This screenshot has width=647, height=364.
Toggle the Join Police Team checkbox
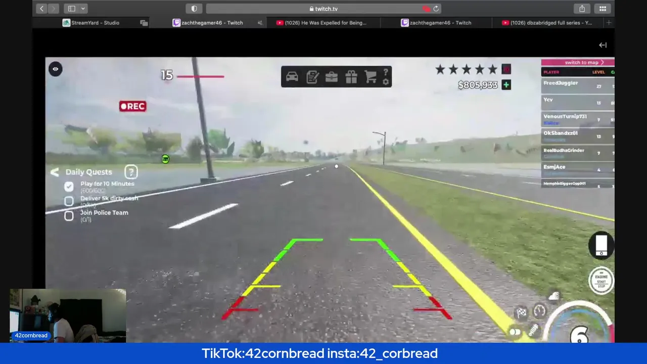69,215
